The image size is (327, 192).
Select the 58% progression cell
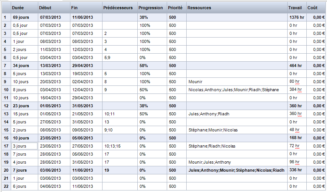coord(151,66)
